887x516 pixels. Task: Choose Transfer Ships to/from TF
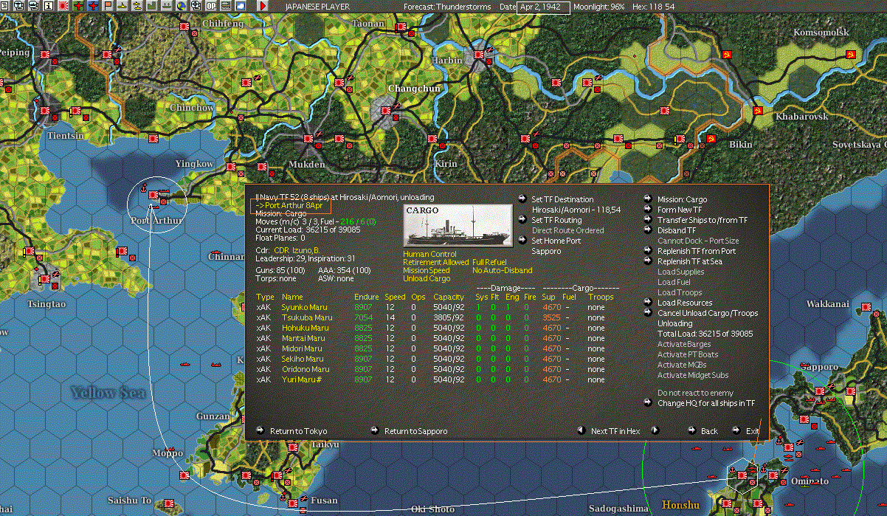(x=703, y=220)
